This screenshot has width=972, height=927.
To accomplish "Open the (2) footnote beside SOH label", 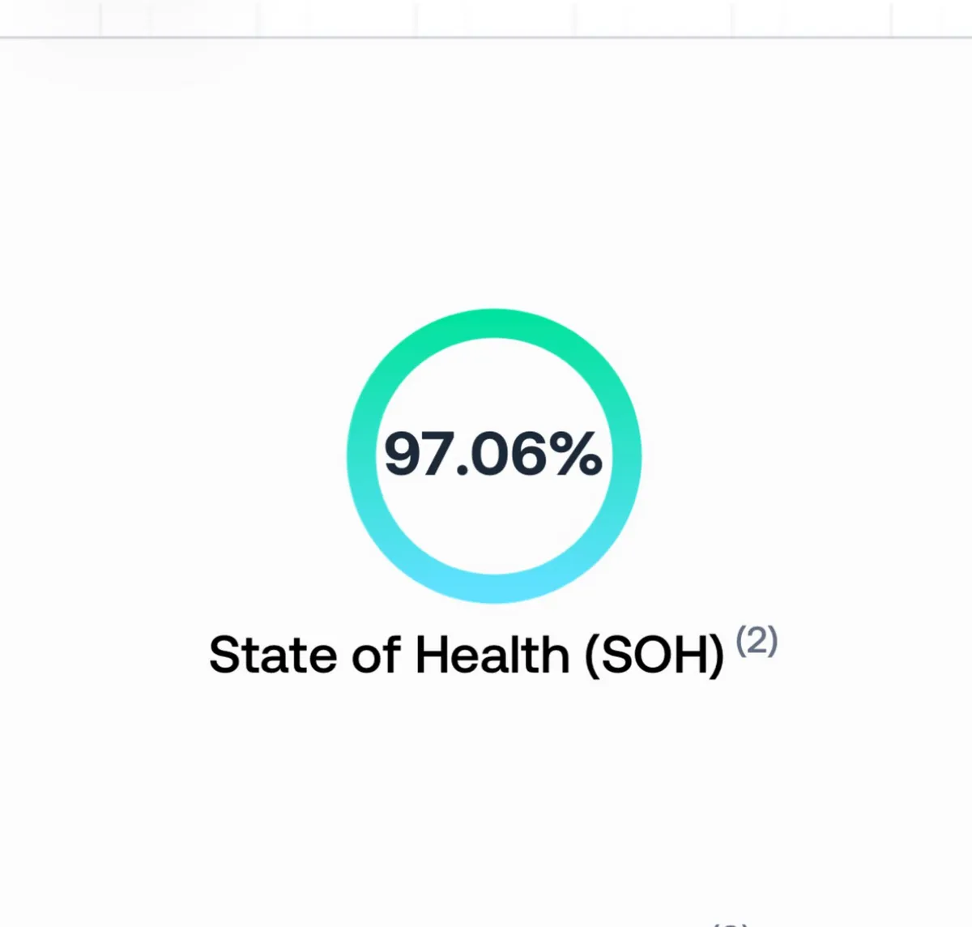I will click(757, 640).
